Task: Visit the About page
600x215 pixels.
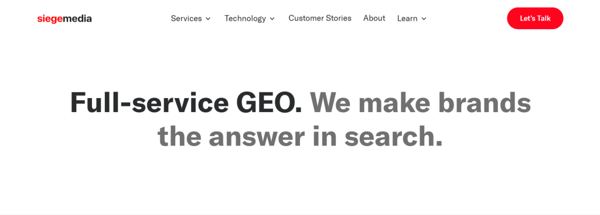Action: [374, 18]
